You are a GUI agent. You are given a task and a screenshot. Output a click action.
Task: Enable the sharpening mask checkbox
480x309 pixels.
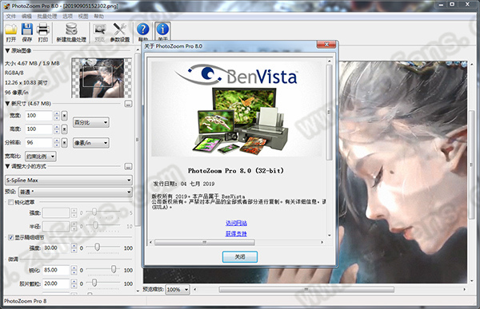click(10, 202)
